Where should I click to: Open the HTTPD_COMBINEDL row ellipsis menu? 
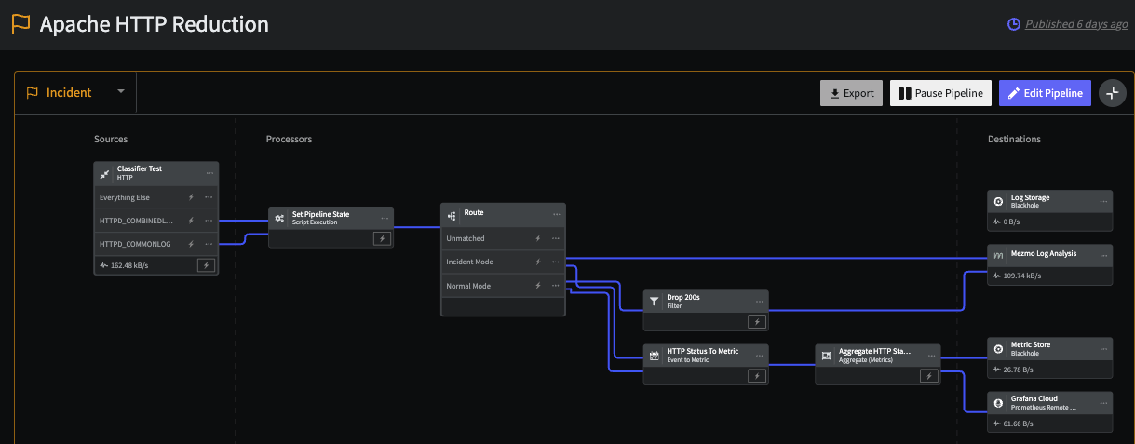point(209,221)
